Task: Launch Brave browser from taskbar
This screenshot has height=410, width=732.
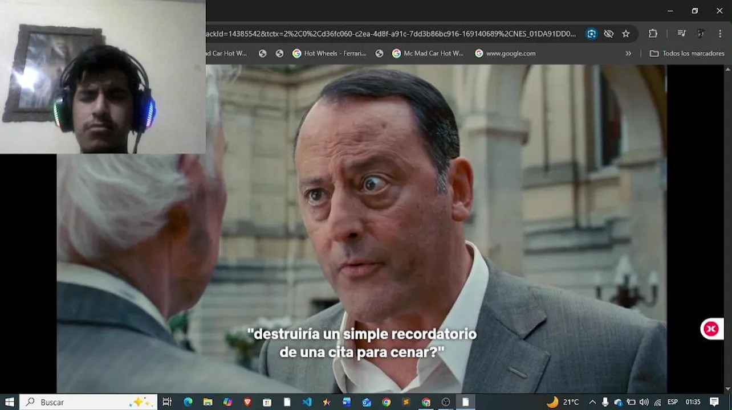Action: pyautogui.click(x=247, y=402)
